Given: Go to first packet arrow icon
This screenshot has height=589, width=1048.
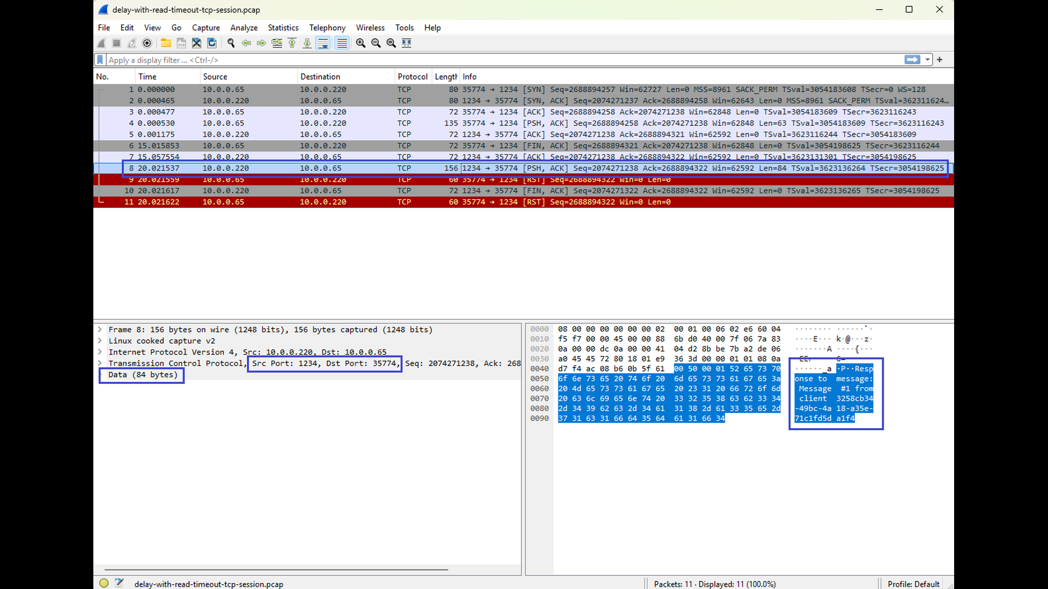Looking at the screenshot, I should 292,43.
